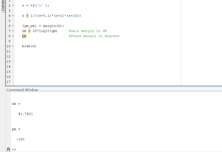
Task: Click the [gm,pm] = margin(G); statement
Action: click(43, 26)
